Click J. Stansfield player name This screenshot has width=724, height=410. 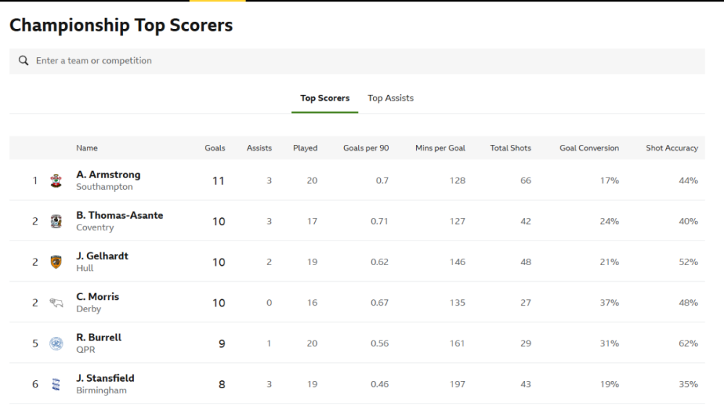105,378
